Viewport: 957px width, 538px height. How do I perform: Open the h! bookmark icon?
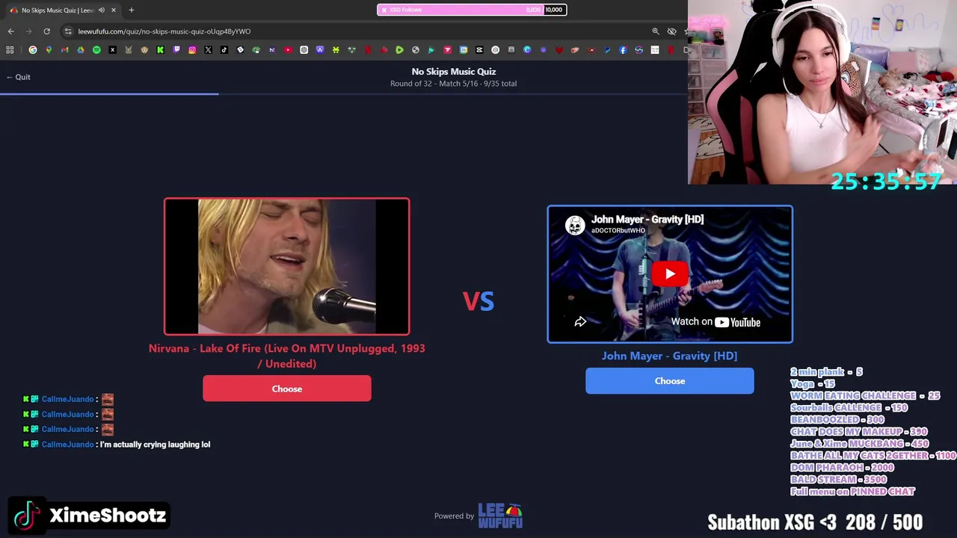coord(272,50)
